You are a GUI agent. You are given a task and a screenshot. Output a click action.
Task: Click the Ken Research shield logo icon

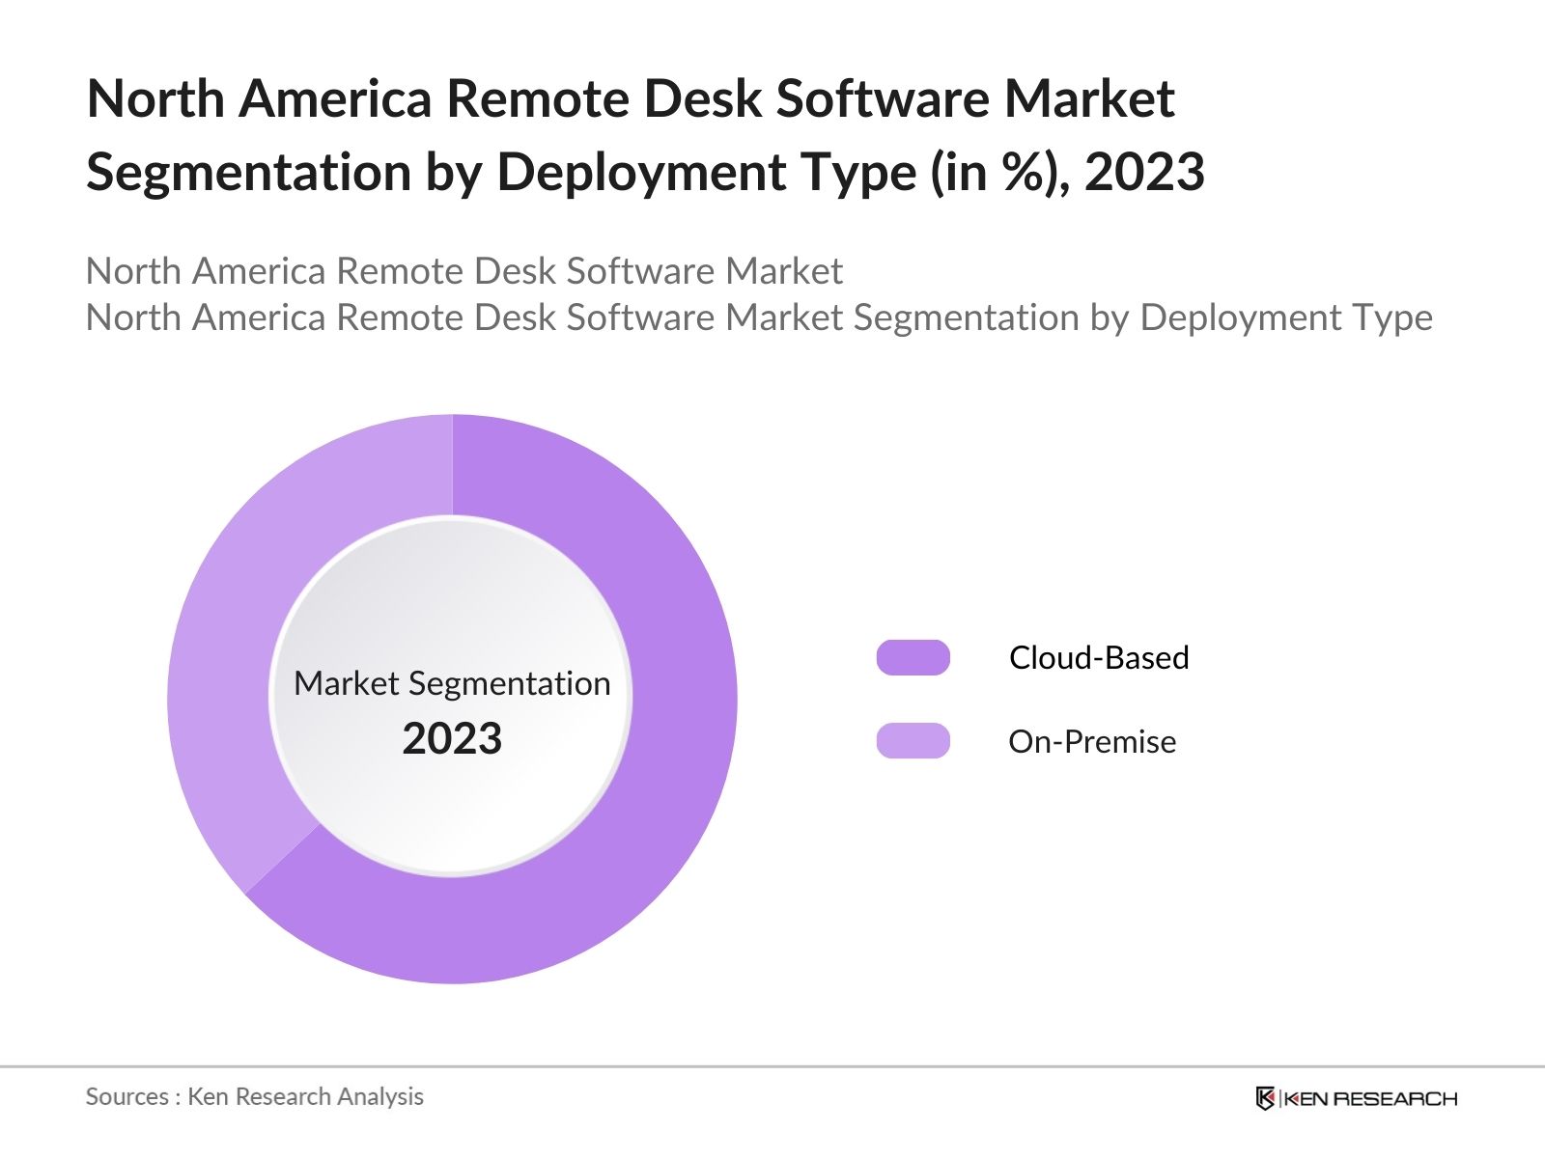(1265, 1098)
